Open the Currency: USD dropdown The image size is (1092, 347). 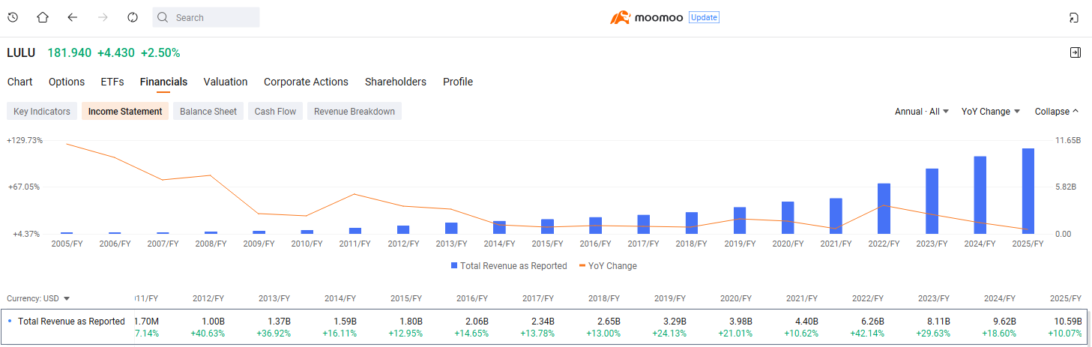38,298
